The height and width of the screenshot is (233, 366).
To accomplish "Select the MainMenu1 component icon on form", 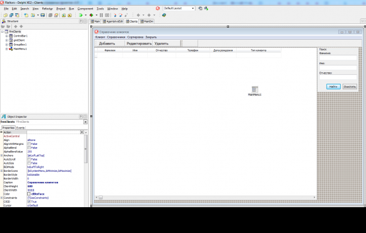I will point(255,89).
